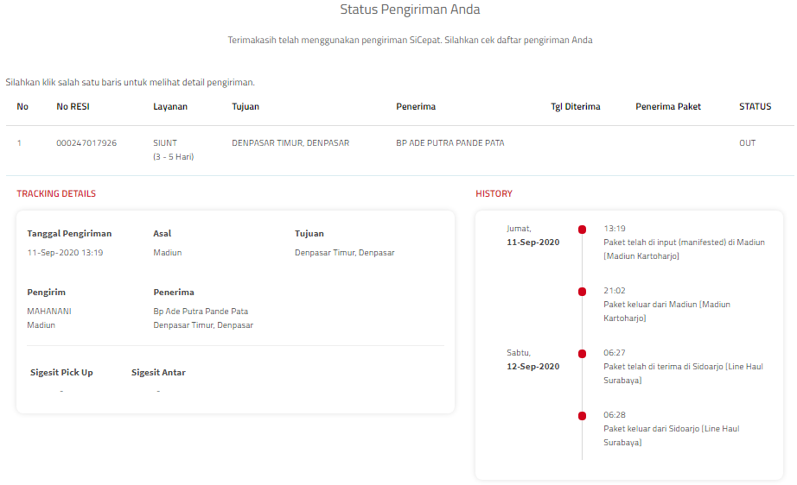Select the 13:19 manifested timeline dot

pyautogui.click(x=582, y=230)
